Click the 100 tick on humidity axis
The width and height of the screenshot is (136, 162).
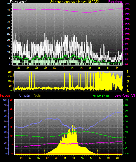(x=5, y=100)
